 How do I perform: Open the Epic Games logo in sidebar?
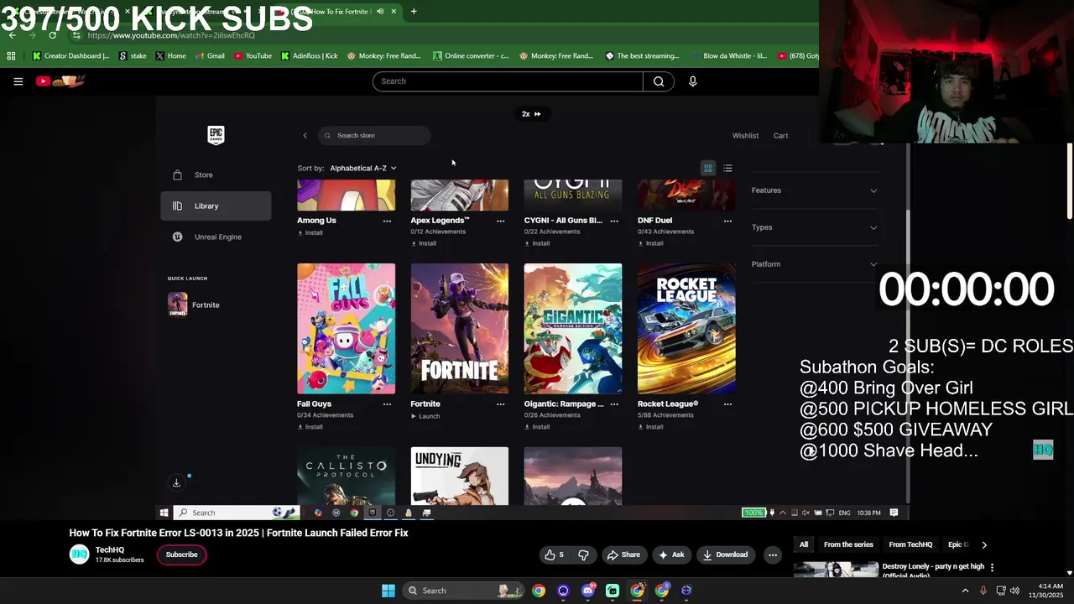(216, 135)
